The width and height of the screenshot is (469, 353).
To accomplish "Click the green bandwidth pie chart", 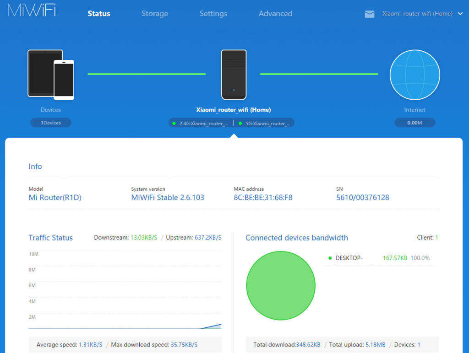I will [x=281, y=285].
